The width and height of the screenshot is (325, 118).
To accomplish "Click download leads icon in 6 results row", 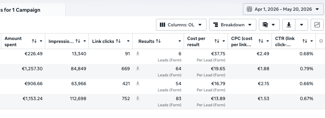I will click(x=138, y=54).
